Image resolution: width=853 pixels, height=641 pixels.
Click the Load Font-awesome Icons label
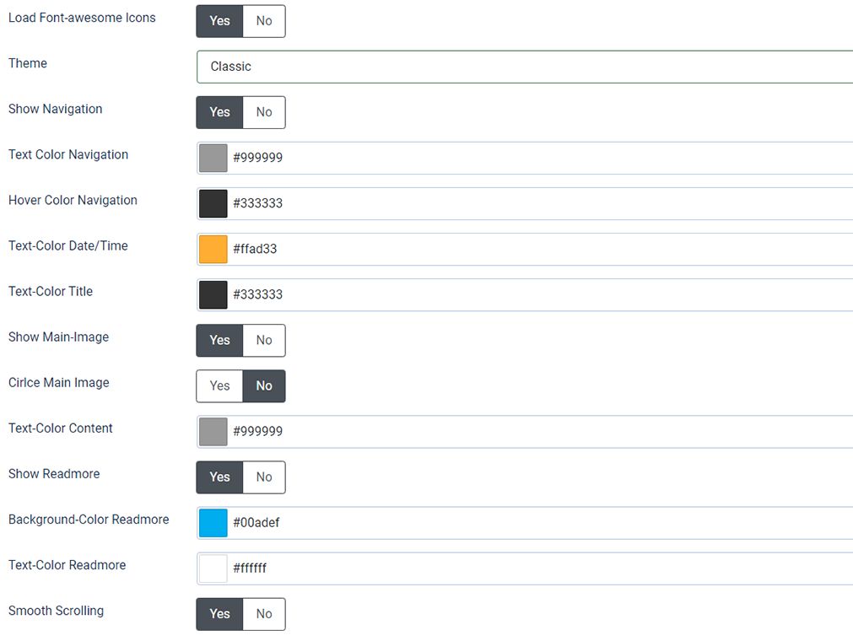click(x=82, y=18)
